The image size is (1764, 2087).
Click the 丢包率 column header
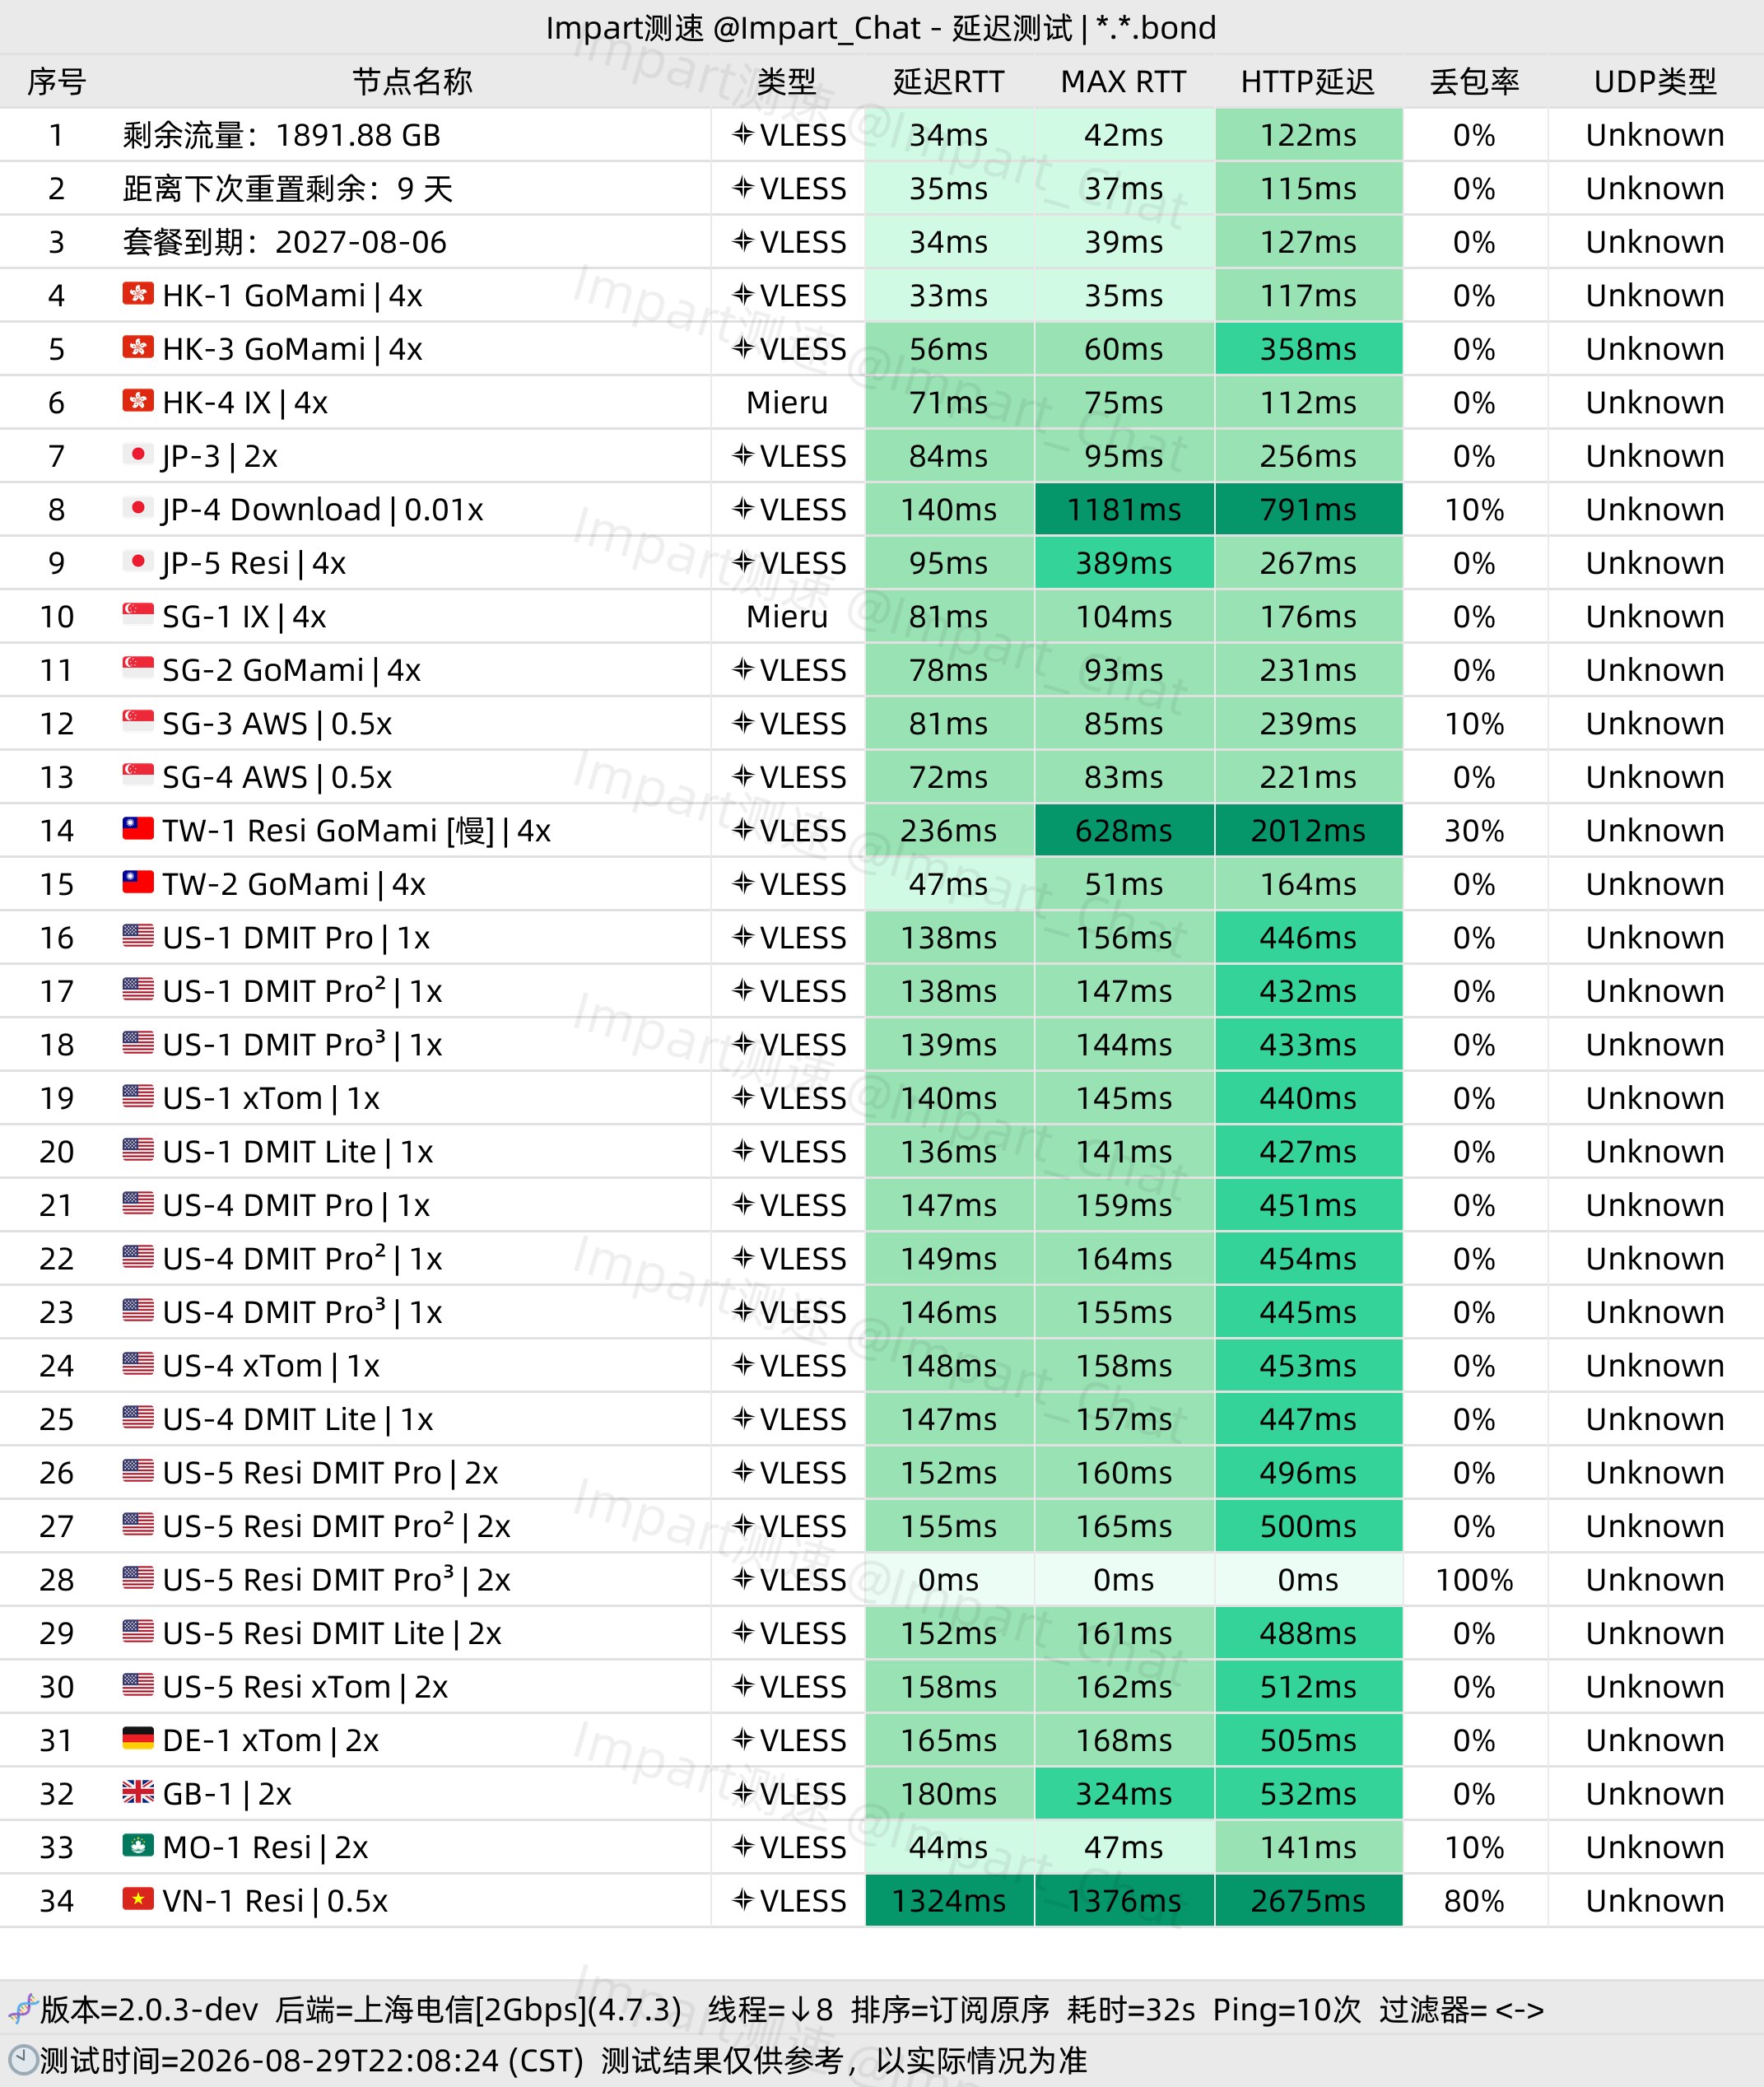1475,81
